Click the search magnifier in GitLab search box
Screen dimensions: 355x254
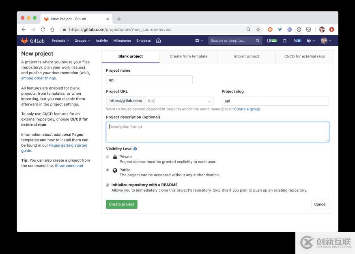pyautogui.click(x=258, y=41)
